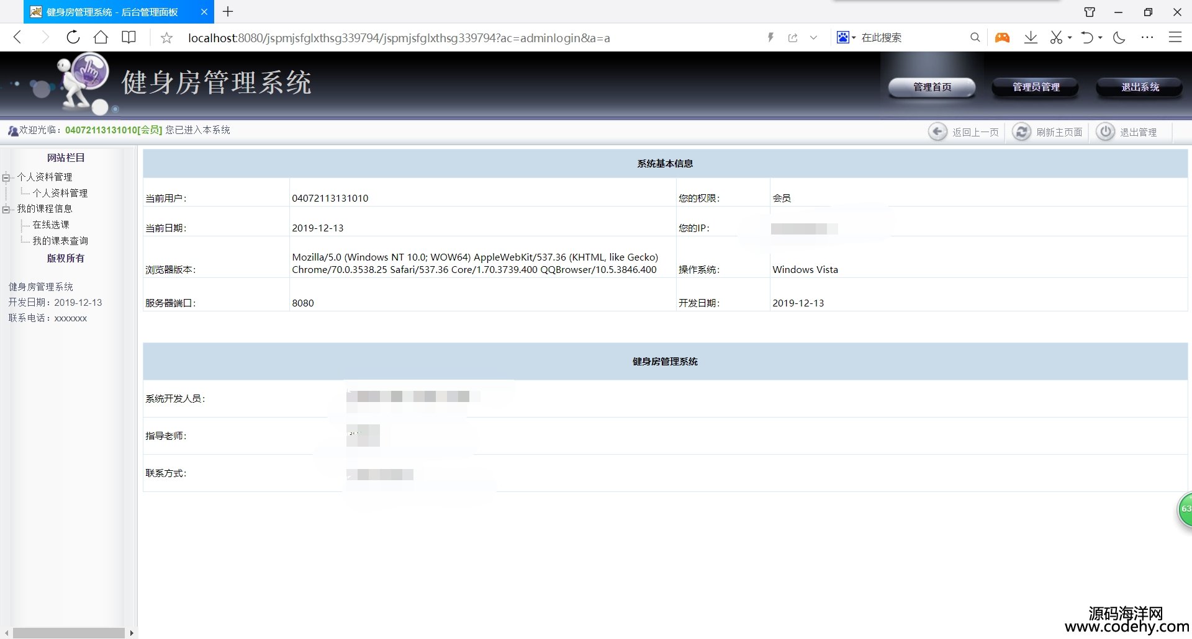The image size is (1192, 639).
Task: Click the 退出系统 button
Action: coord(1140,87)
